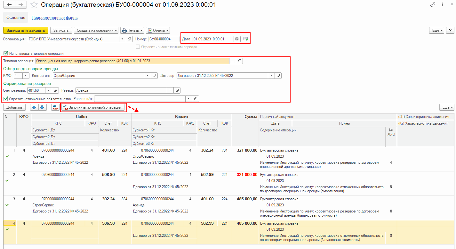
Task: Expand the Раздел л/с dropdown
Action: (189, 99)
